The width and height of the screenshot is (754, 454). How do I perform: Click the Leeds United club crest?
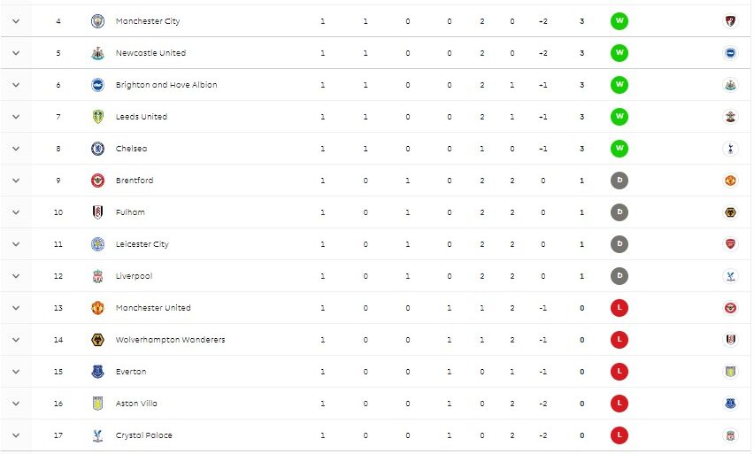(x=97, y=117)
